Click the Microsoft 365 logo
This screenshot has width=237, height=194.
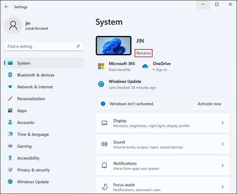click(101, 66)
